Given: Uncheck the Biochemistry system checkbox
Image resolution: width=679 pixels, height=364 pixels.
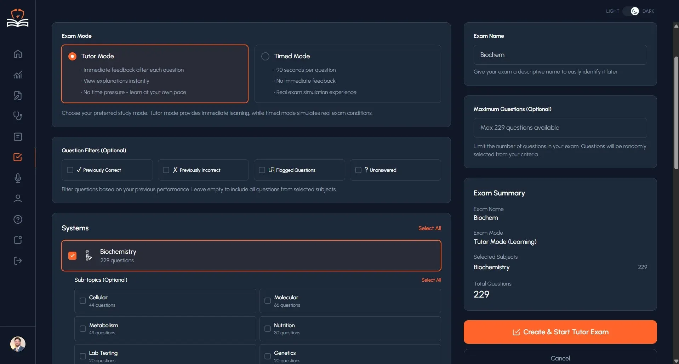Looking at the screenshot, I should (72, 255).
